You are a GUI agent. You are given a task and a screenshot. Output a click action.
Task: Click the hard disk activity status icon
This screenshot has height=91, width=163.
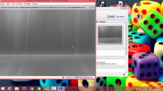[x=63, y=77]
